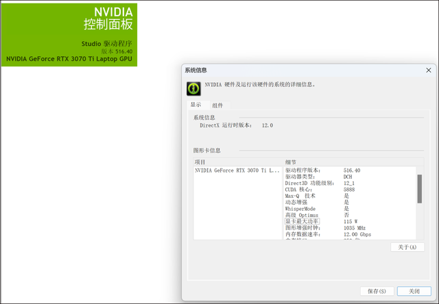Viewport: 439px width, 304px height.
Task: Click the 5888 CUDA cores value
Action: tap(349, 190)
